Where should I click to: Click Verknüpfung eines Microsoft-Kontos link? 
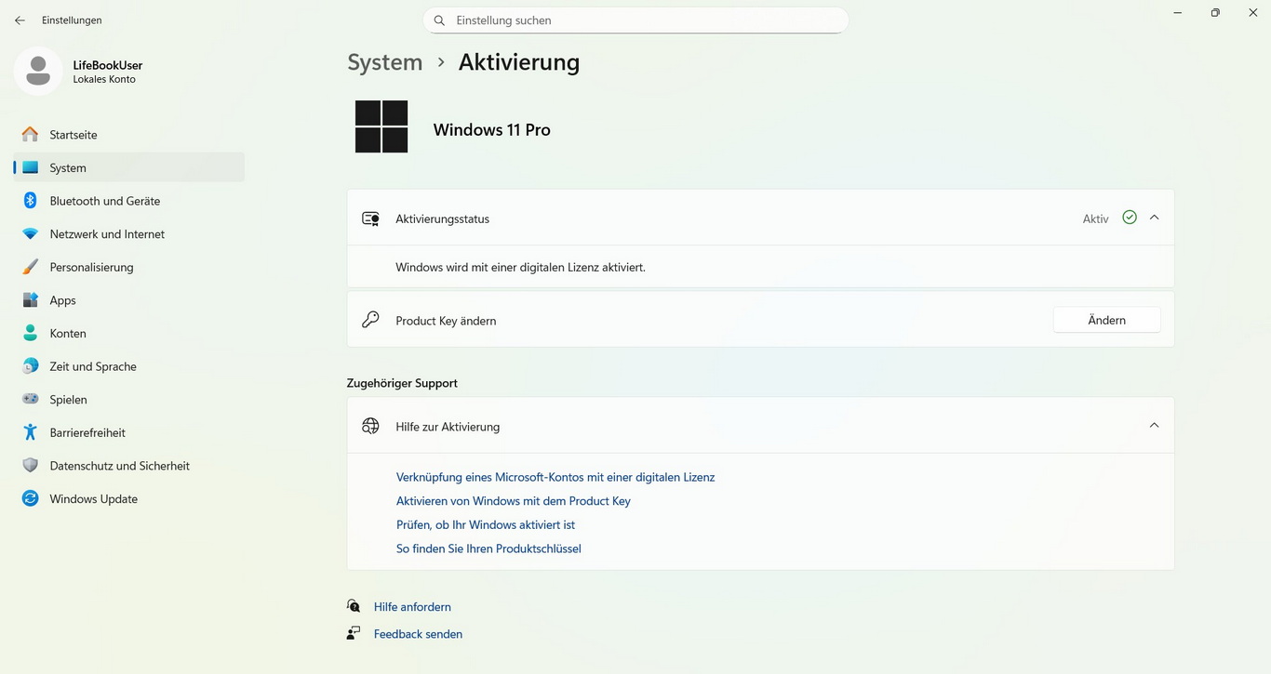coord(555,477)
